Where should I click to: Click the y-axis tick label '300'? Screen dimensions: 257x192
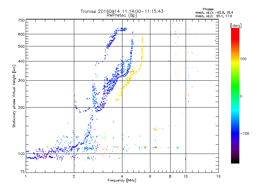pos(21,80)
